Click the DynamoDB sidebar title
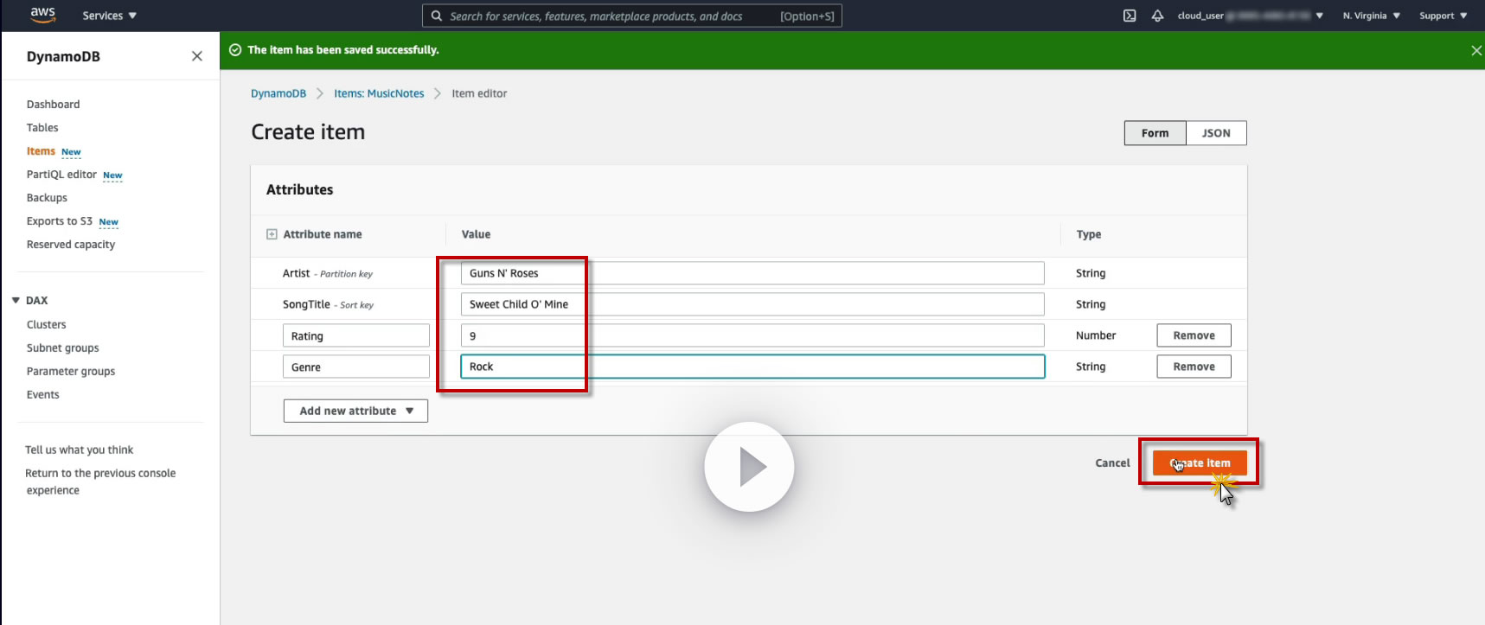 pos(63,56)
